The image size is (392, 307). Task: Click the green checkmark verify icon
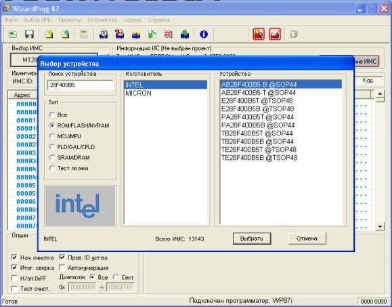[x=152, y=34]
